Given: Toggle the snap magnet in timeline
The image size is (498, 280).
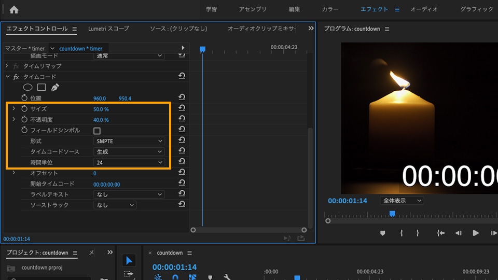Looking at the screenshot, I should click(x=175, y=277).
